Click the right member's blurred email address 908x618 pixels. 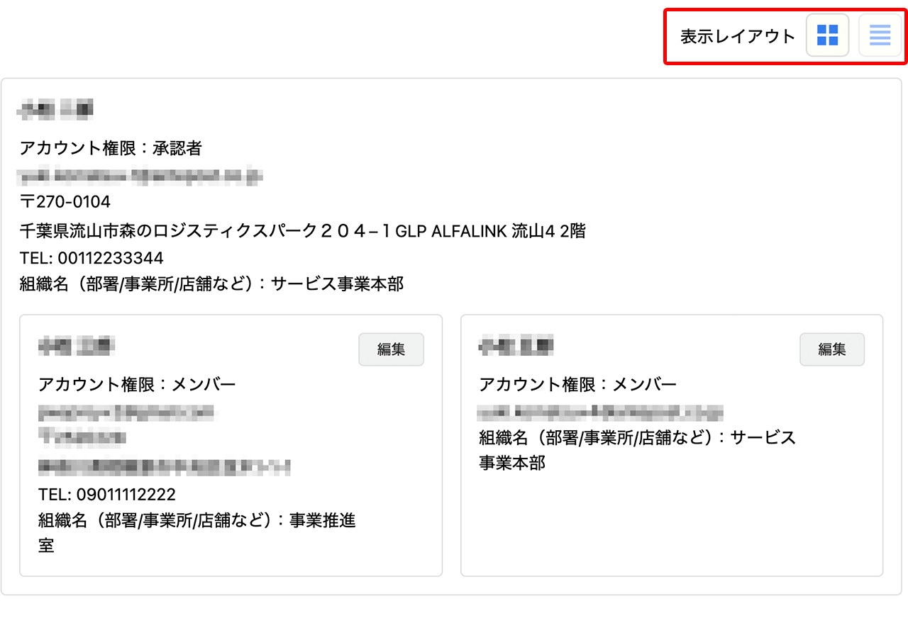pyautogui.click(x=600, y=411)
